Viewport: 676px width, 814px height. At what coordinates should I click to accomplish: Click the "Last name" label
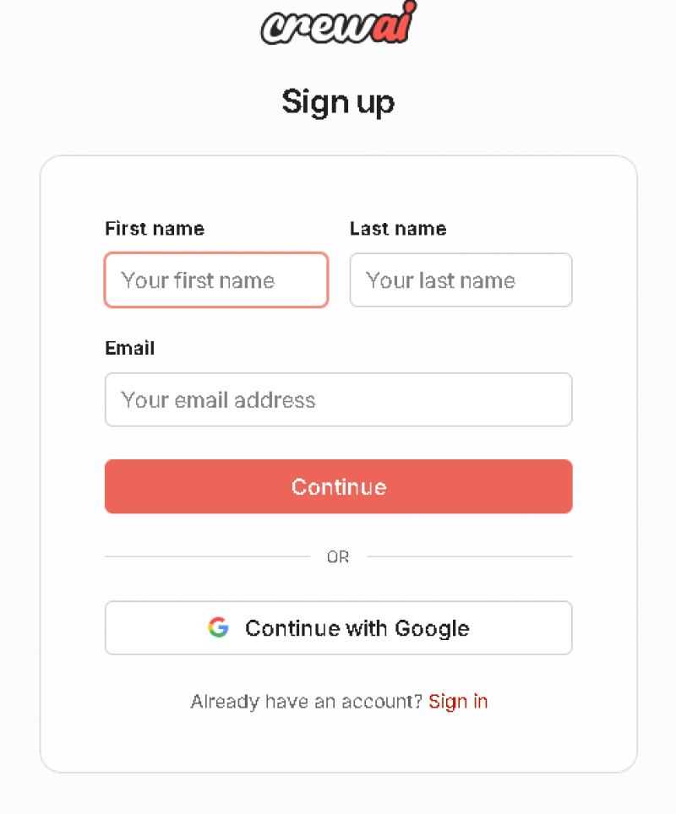[398, 228]
